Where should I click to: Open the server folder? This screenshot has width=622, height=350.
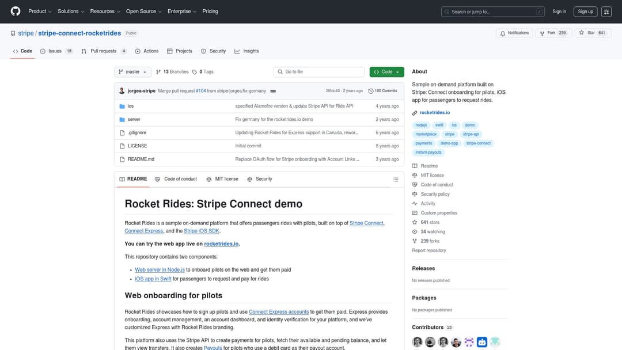(134, 119)
